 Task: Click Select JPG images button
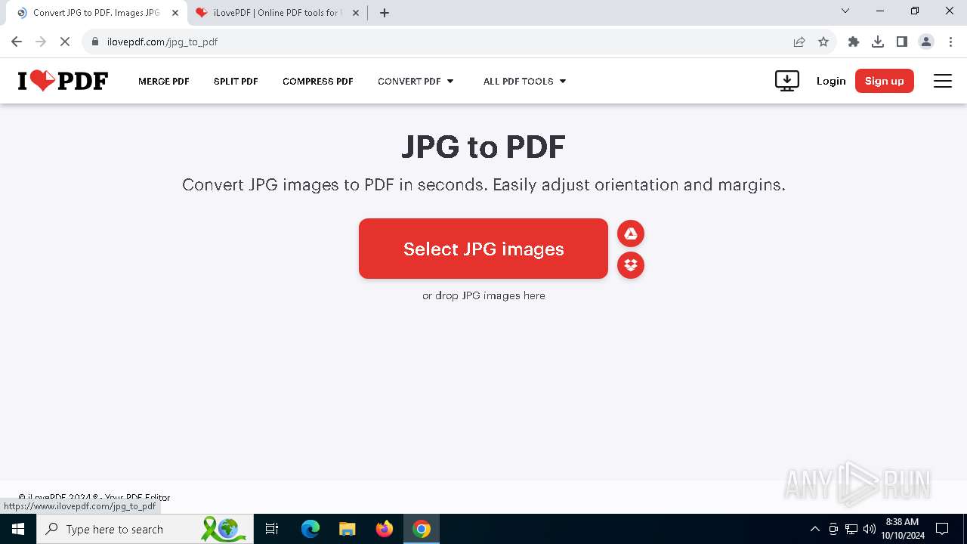click(483, 249)
